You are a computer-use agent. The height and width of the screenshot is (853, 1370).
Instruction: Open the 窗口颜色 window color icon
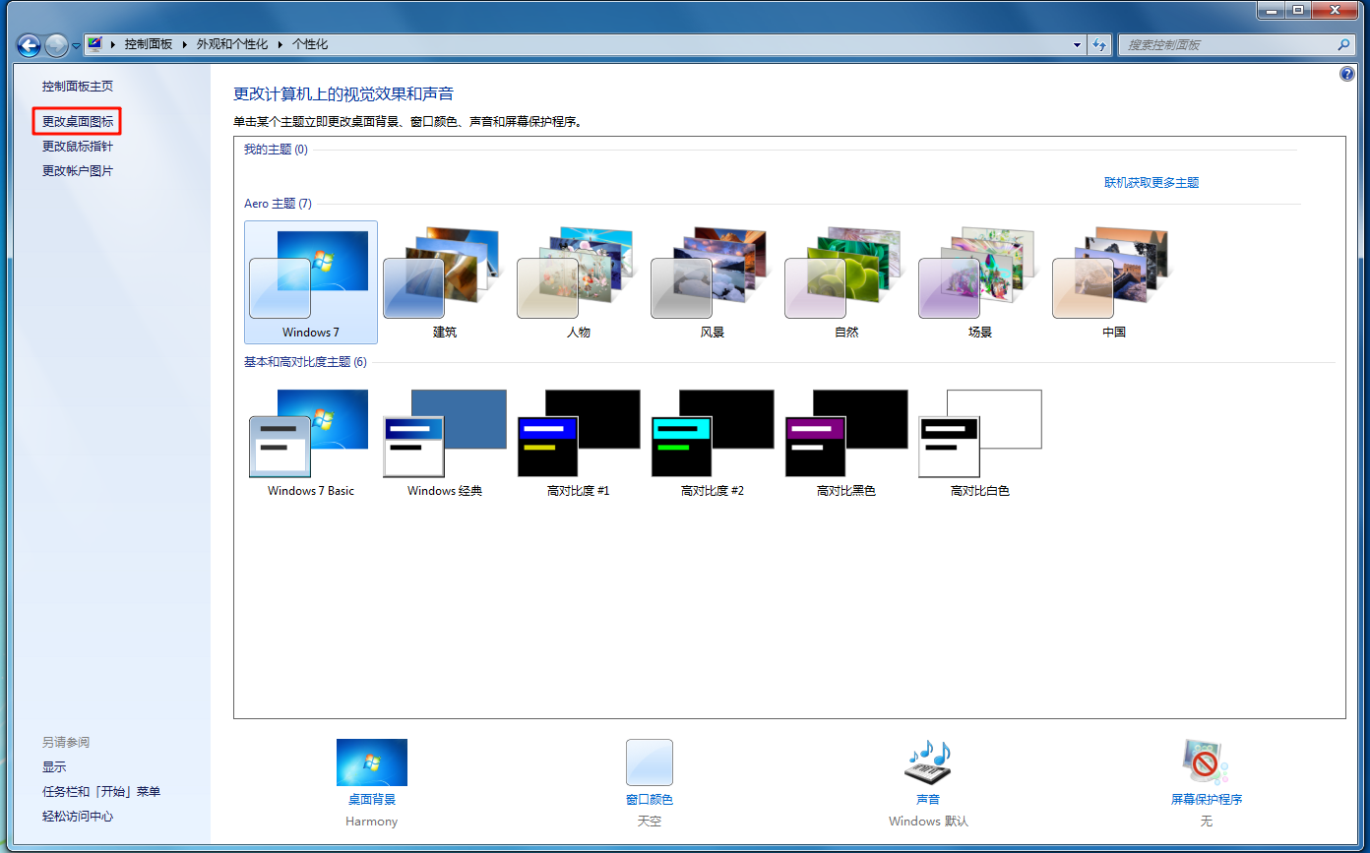(649, 763)
